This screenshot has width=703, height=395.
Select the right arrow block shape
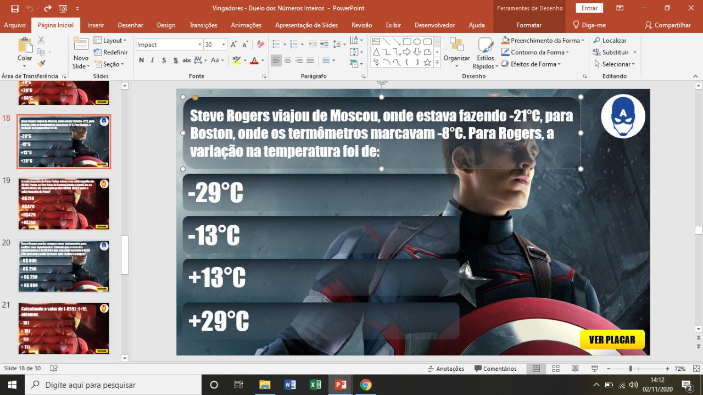click(407, 52)
